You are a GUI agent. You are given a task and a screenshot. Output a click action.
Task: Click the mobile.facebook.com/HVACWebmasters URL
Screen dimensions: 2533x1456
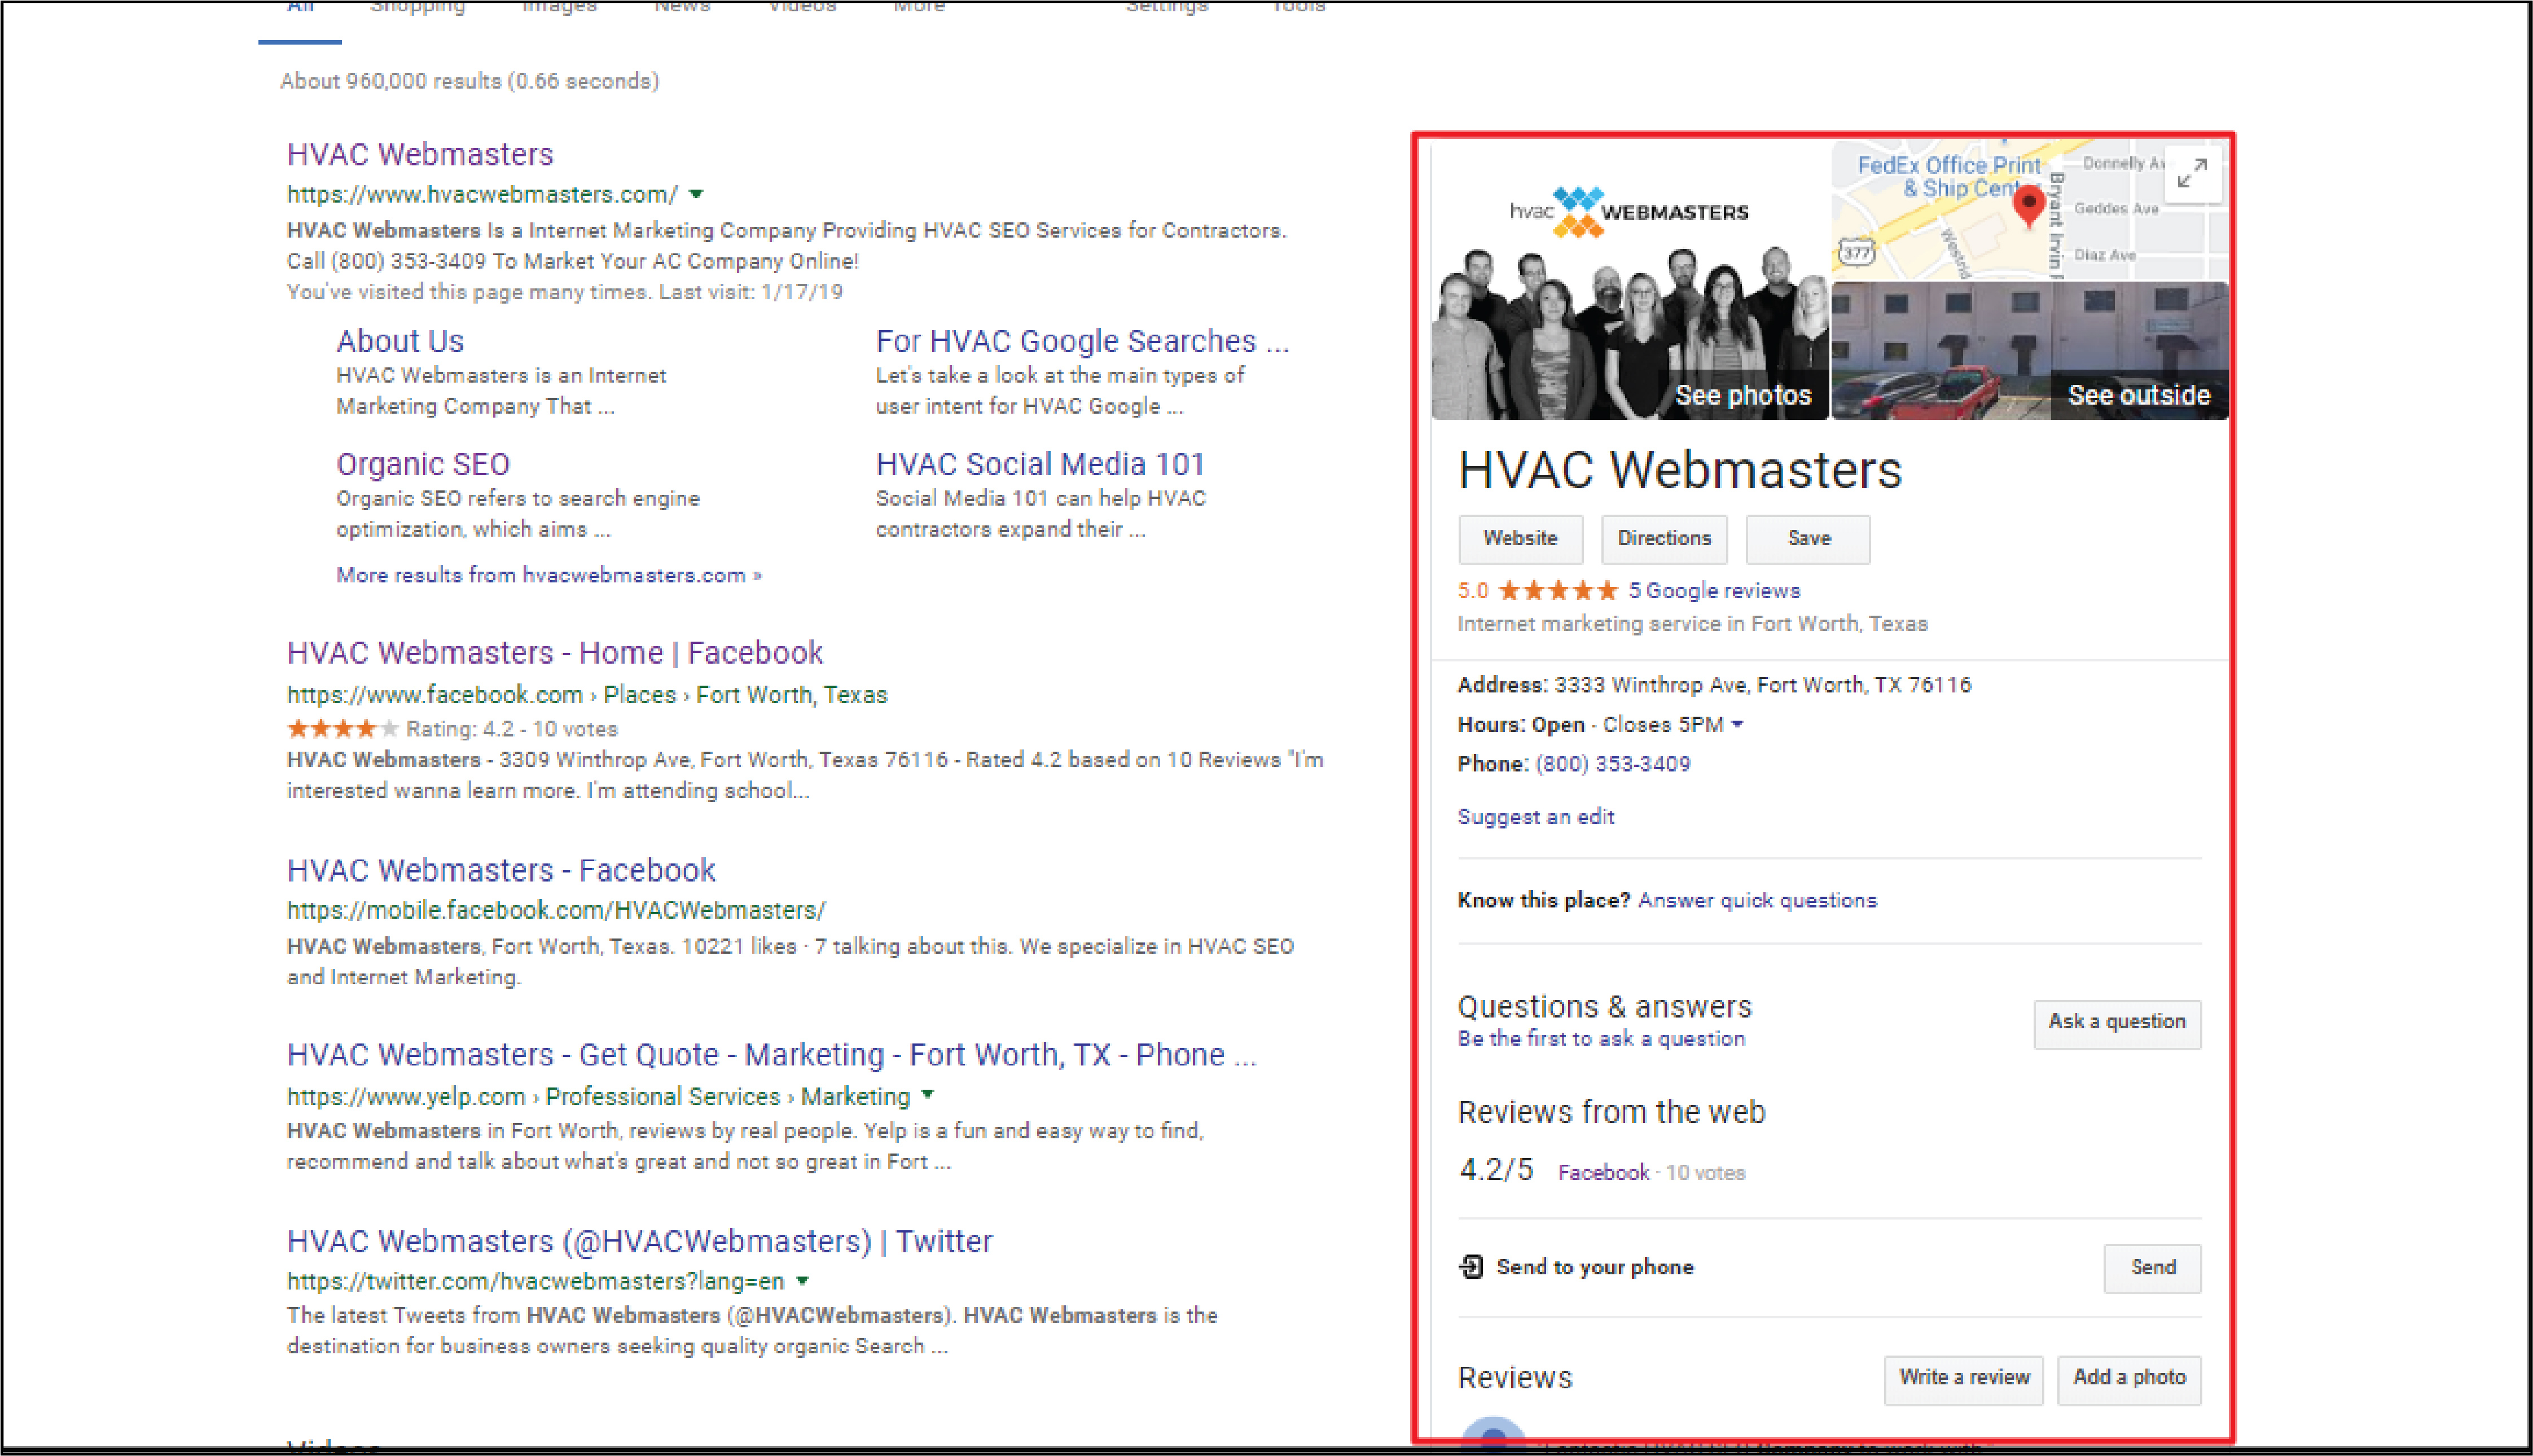click(x=556, y=910)
